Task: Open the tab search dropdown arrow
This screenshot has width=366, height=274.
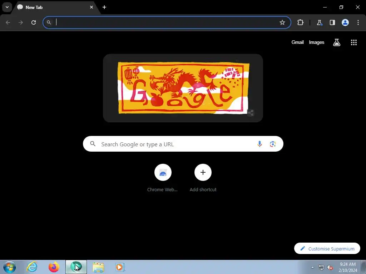Action: point(7,7)
